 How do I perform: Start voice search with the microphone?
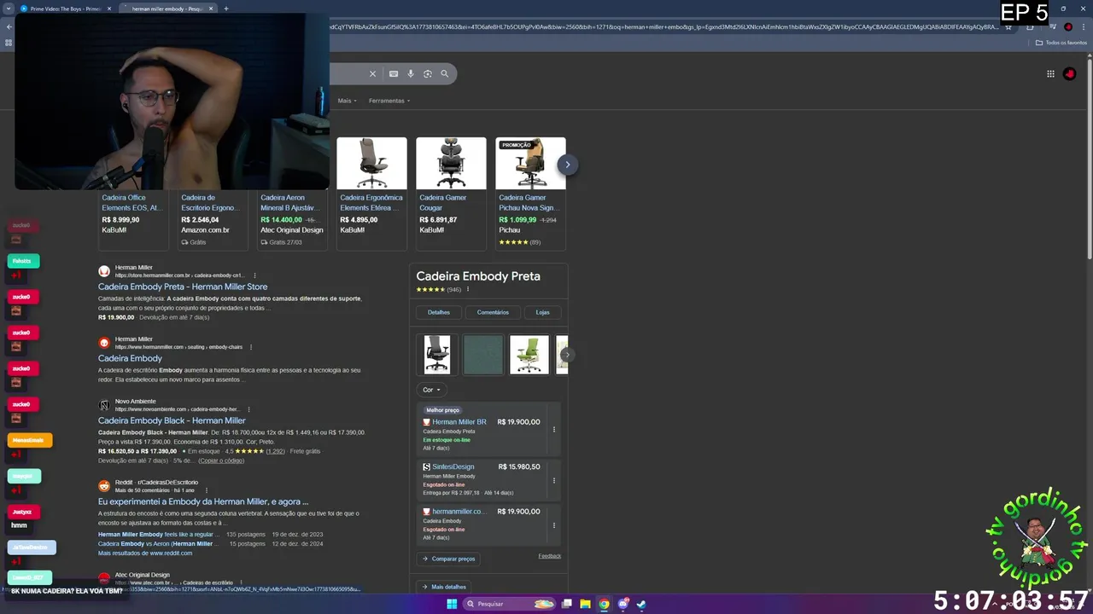click(x=411, y=74)
